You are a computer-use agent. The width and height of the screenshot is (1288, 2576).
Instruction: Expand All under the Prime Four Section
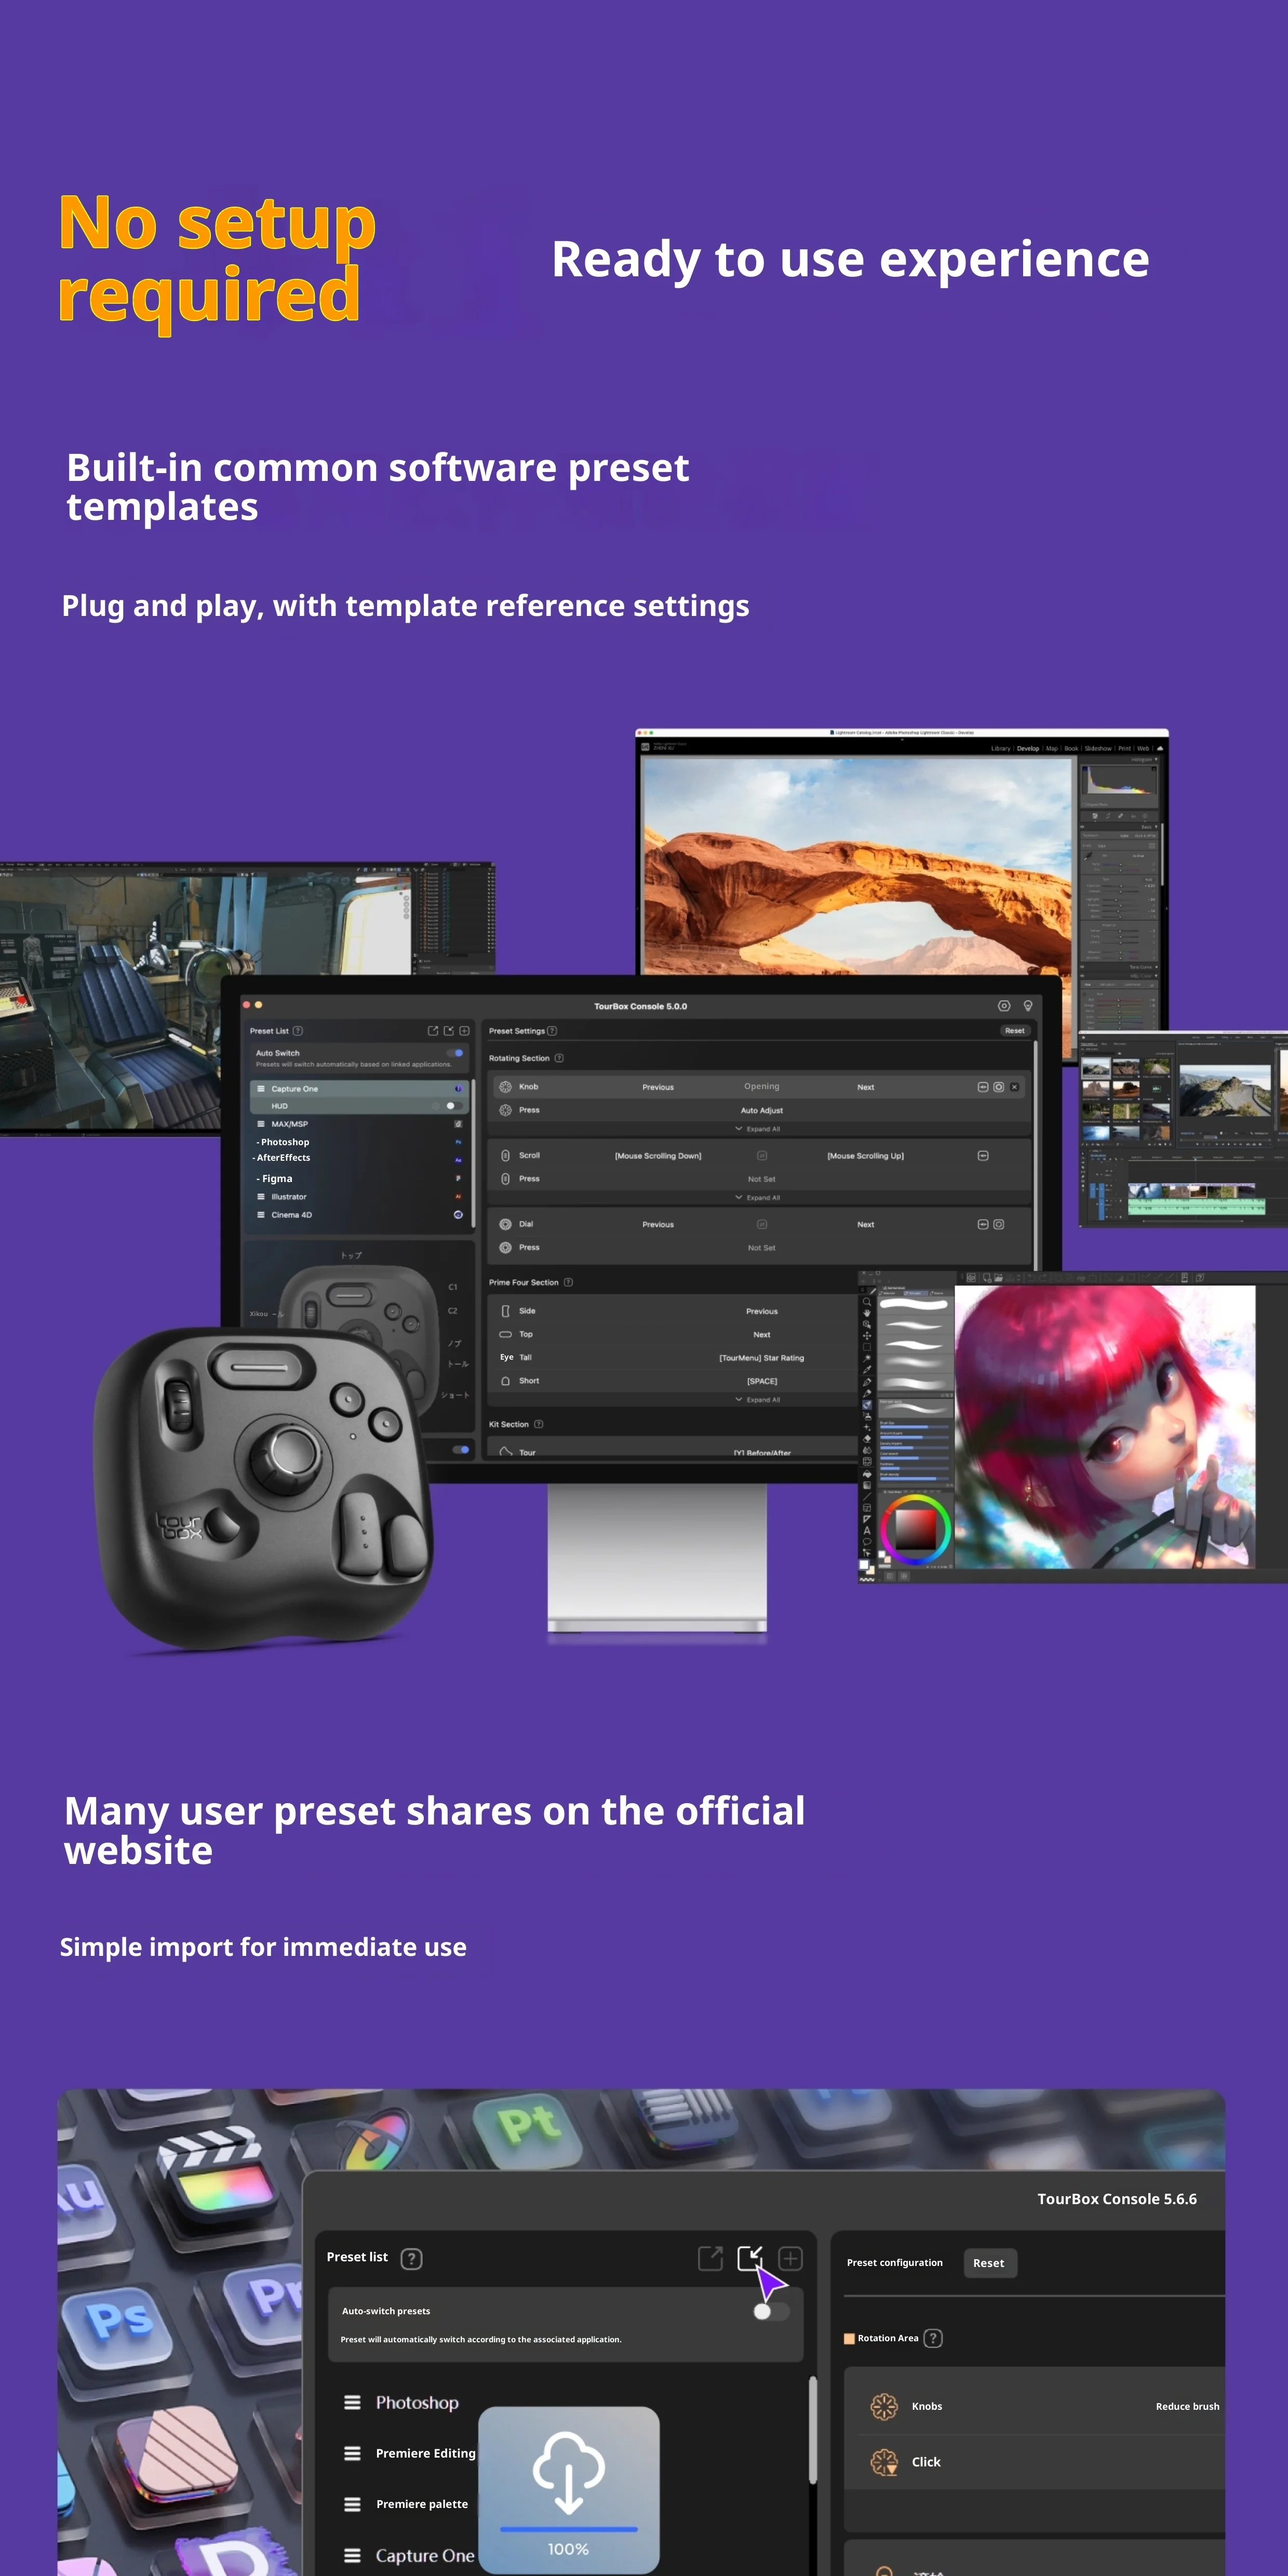758,1400
